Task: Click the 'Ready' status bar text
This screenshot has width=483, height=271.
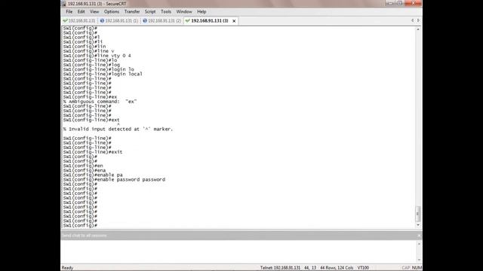Action: pos(67,268)
